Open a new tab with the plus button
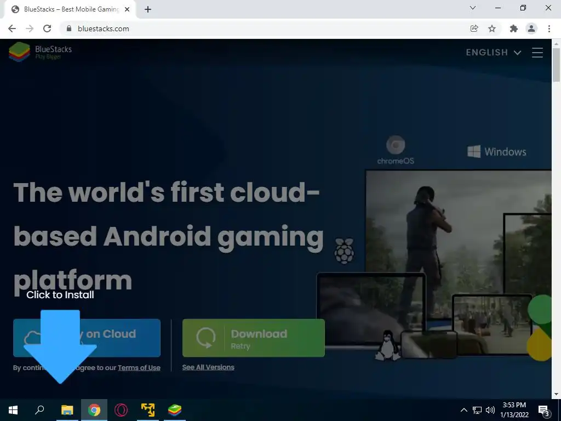The image size is (561, 421). point(148,10)
